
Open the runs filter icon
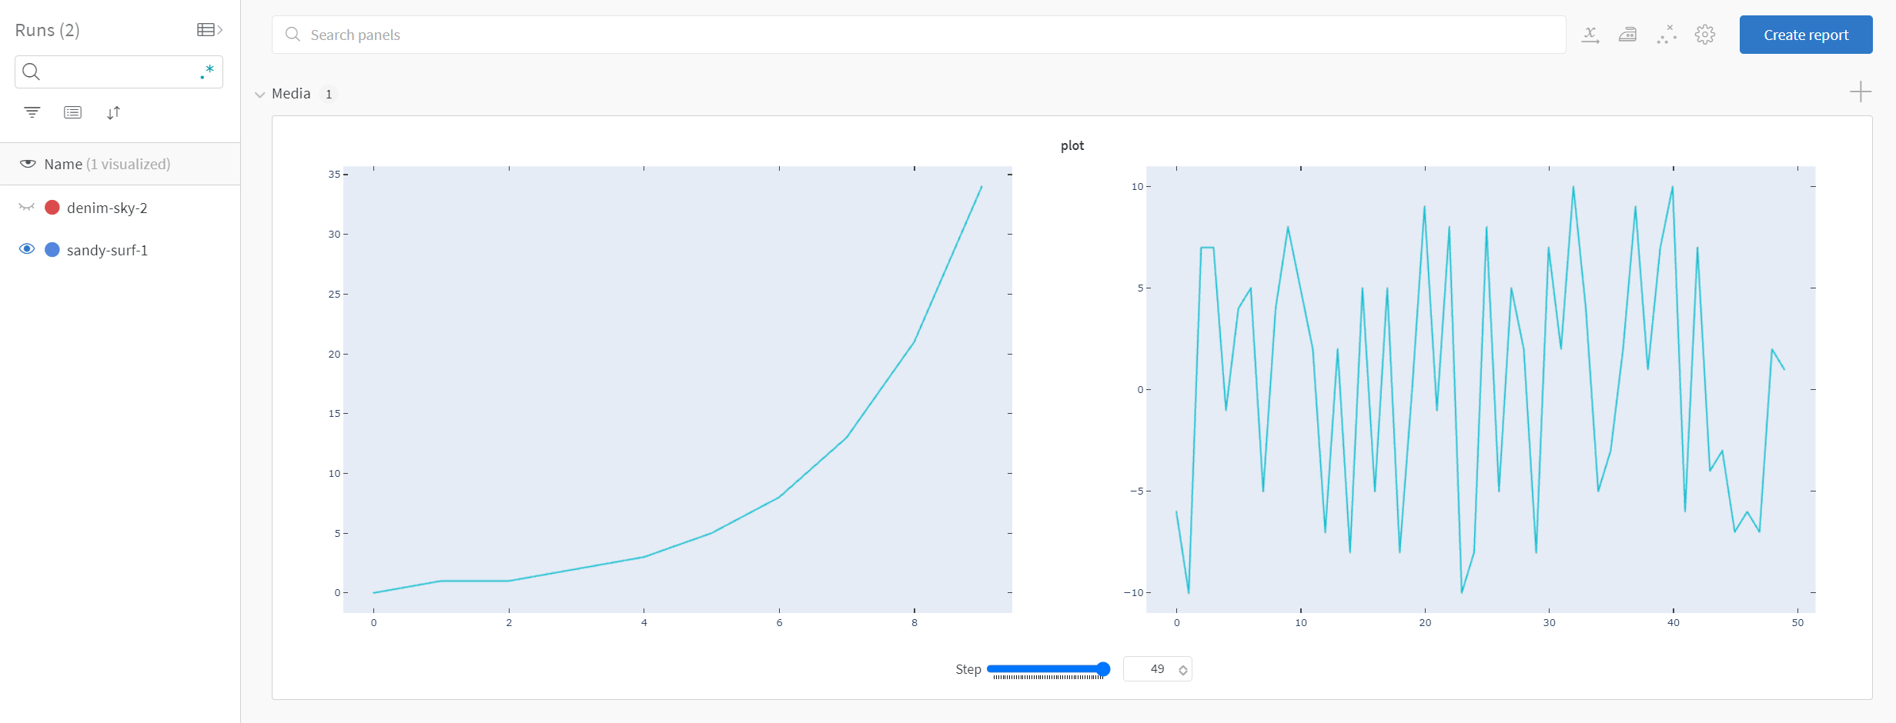tap(32, 112)
